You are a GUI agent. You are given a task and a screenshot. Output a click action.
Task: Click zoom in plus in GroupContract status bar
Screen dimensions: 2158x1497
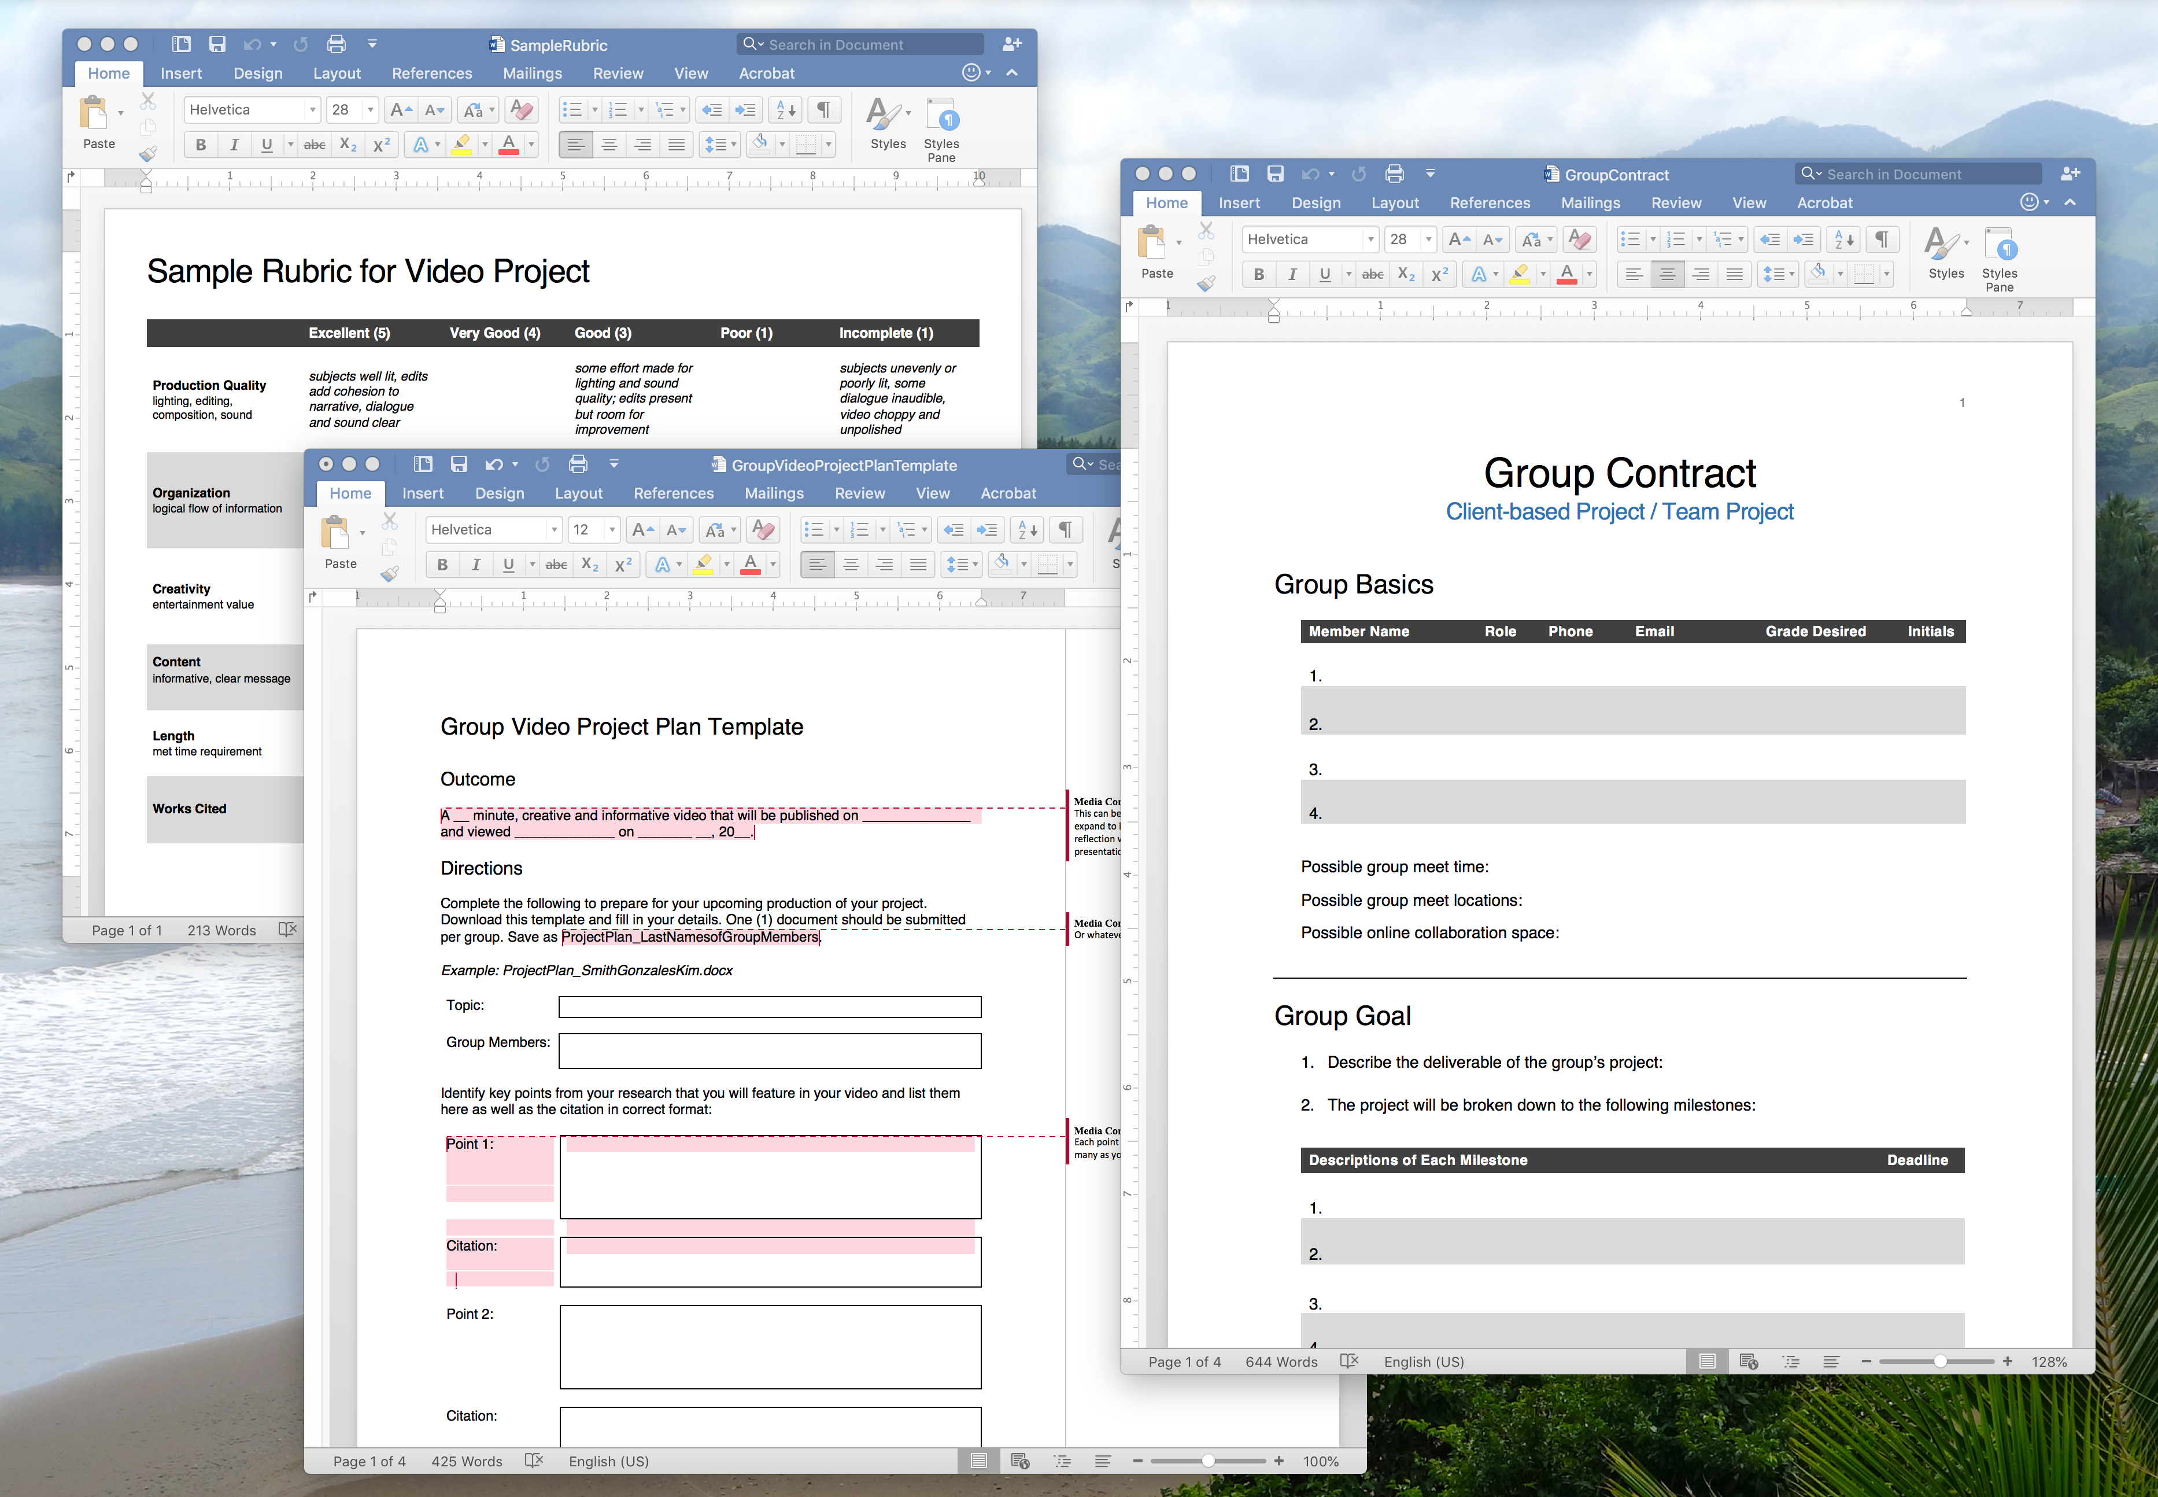2007,1361
